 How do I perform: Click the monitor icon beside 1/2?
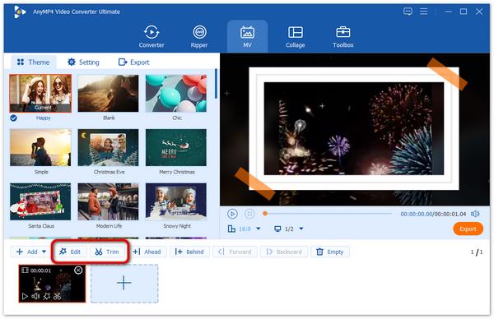point(277,229)
